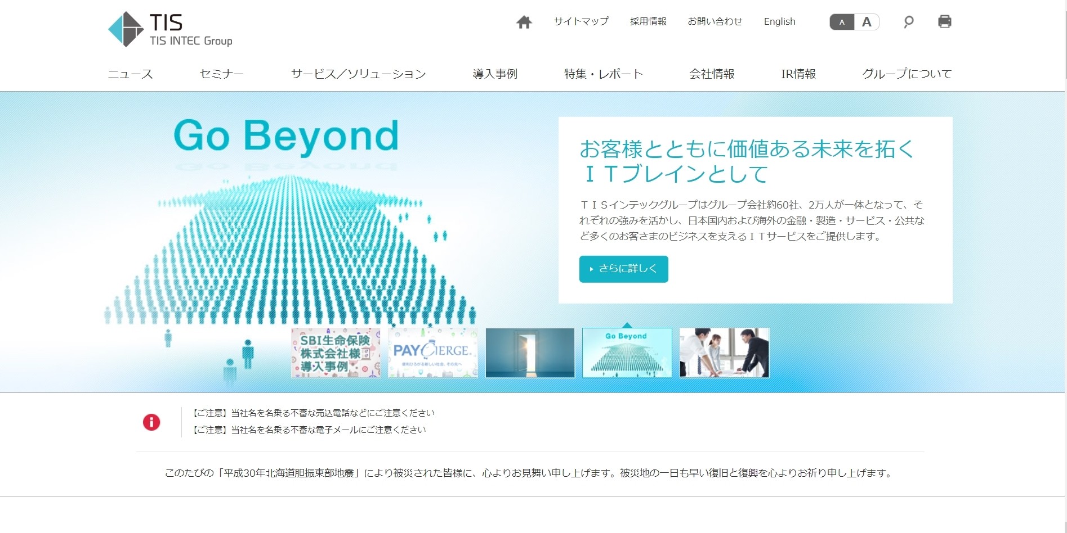Select the SBI生命保険 導入事例 slide thumbnail
Screen dimensions: 1067x533
point(336,353)
